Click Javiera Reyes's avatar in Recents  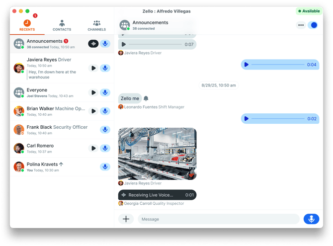(19, 68)
